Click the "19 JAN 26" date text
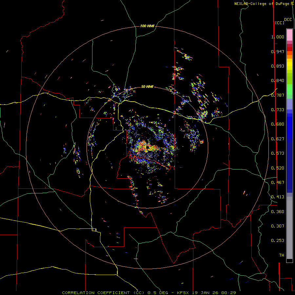The image size is (295, 295). (205, 293)
